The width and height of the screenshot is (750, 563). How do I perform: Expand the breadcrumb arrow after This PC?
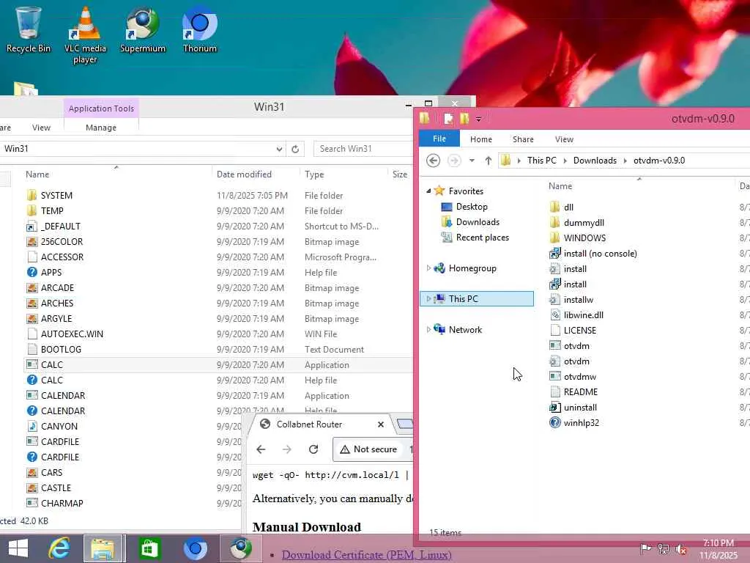(x=565, y=161)
